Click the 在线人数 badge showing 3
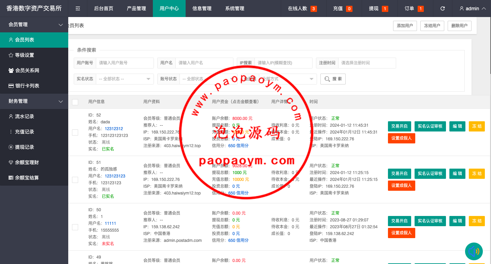Viewport: 491px width, 264px height. 314,9
